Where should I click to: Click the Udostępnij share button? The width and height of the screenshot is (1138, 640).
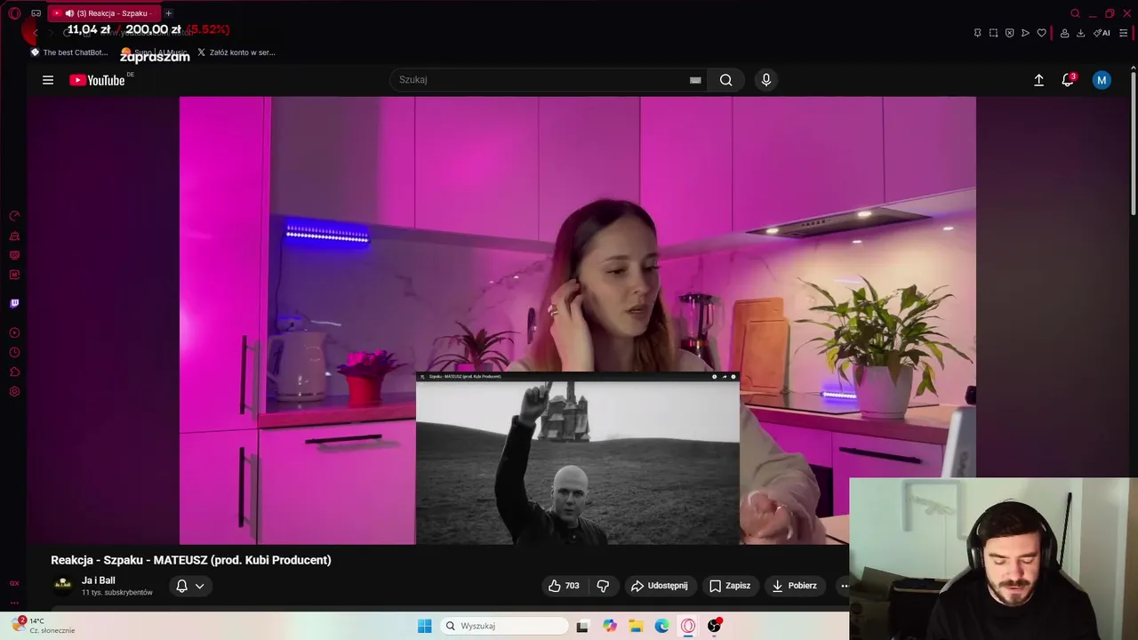point(659,586)
